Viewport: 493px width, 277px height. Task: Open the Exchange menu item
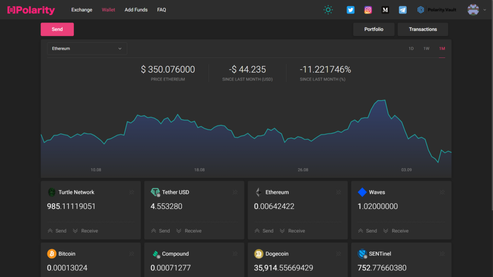click(x=82, y=10)
